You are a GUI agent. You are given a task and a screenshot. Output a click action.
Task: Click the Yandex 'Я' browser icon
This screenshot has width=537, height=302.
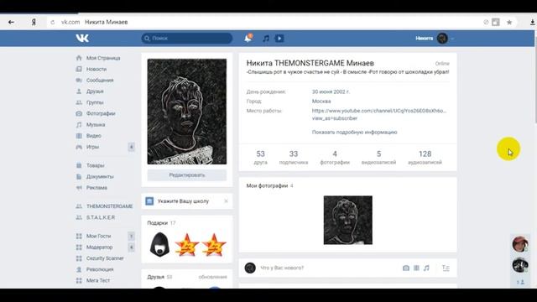click(34, 23)
